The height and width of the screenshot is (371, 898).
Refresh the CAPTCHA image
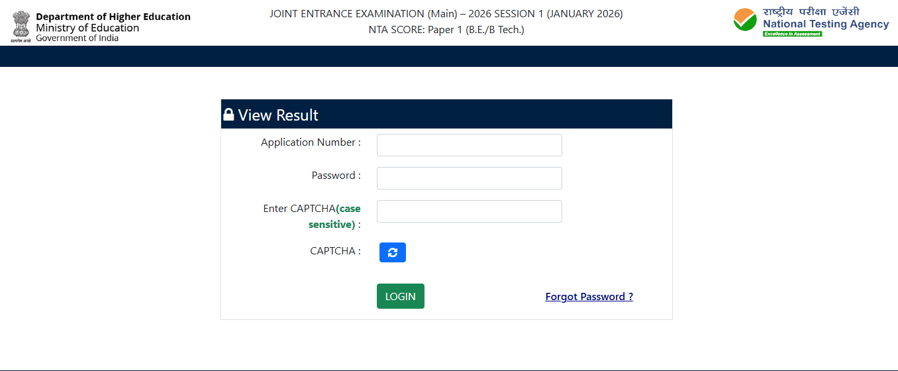392,252
